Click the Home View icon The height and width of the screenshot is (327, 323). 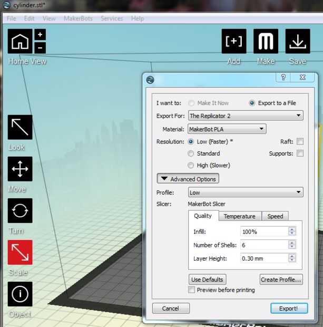point(20,41)
